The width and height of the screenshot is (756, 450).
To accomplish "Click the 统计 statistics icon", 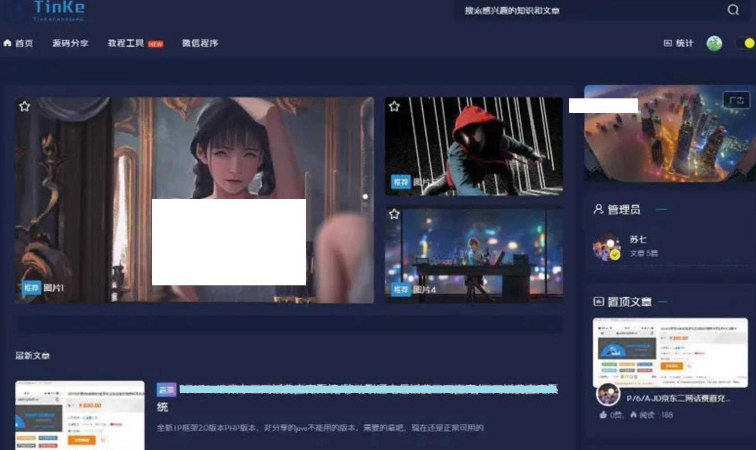I will 667,43.
